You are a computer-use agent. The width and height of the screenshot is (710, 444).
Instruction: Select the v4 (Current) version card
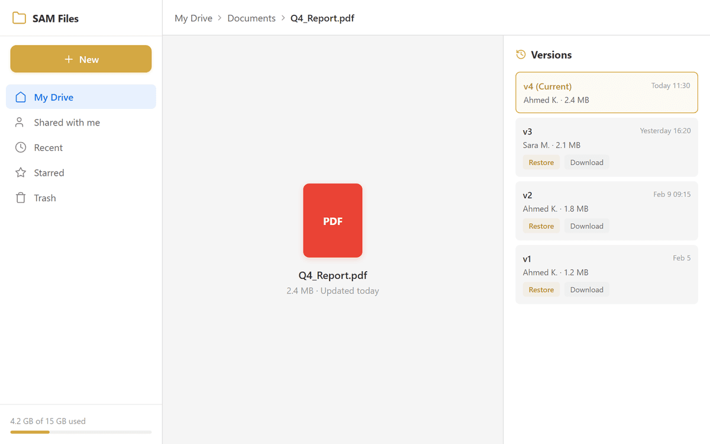point(606,92)
